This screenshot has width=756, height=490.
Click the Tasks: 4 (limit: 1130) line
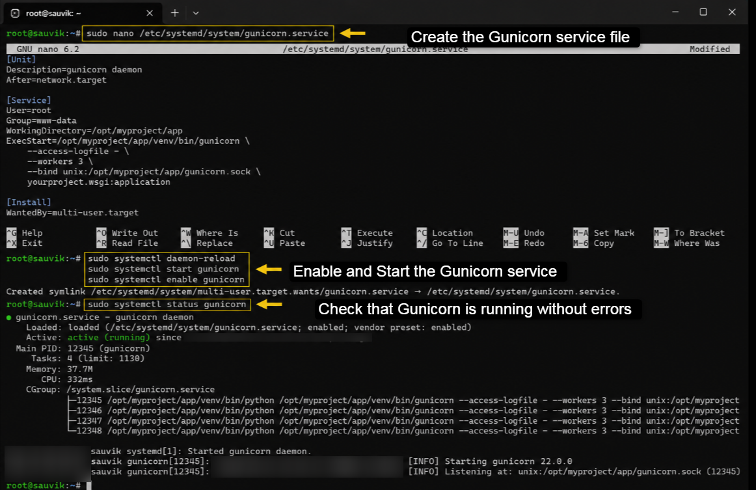click(x=88, y=359)
